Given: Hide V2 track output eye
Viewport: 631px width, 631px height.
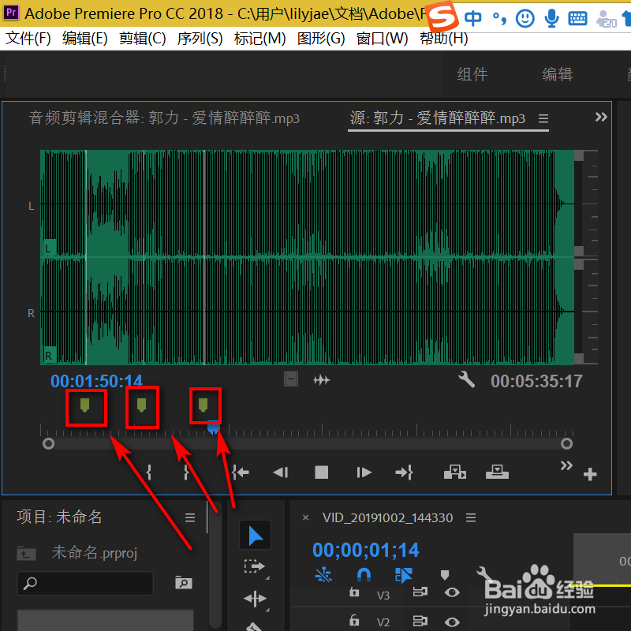Looking at the screenshot, I should tap(452, 622).
